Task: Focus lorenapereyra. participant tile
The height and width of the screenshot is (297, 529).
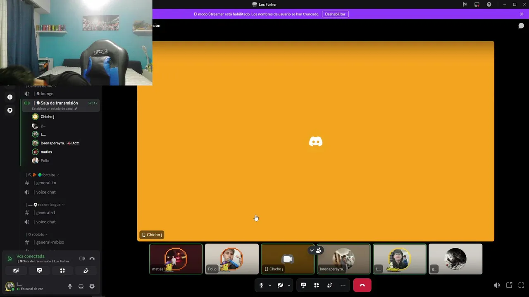Action: (344, 259)
